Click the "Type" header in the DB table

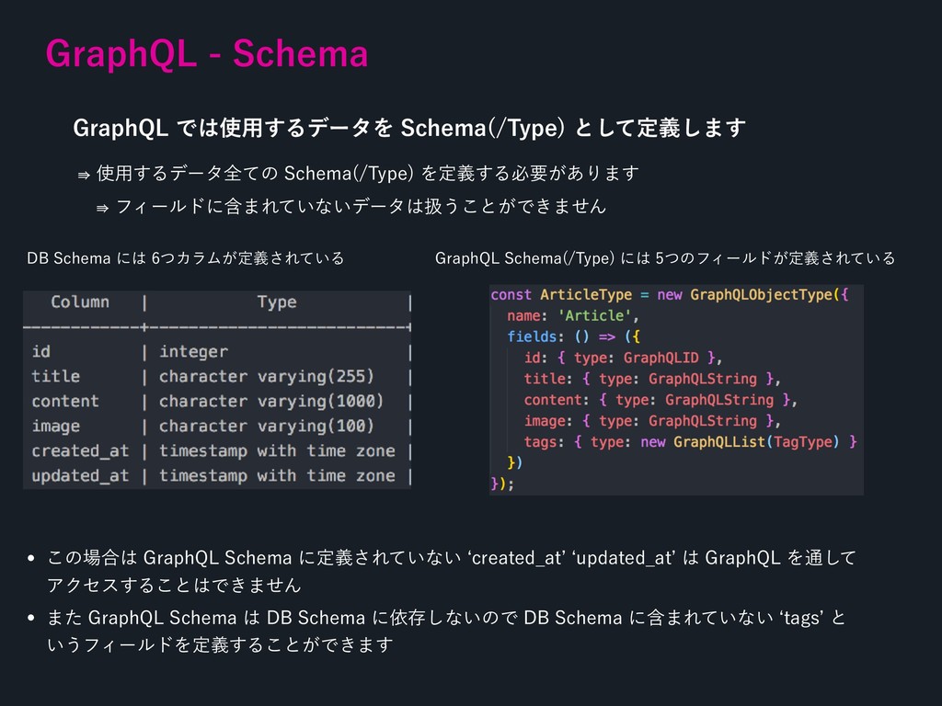[x=276, y=302]
